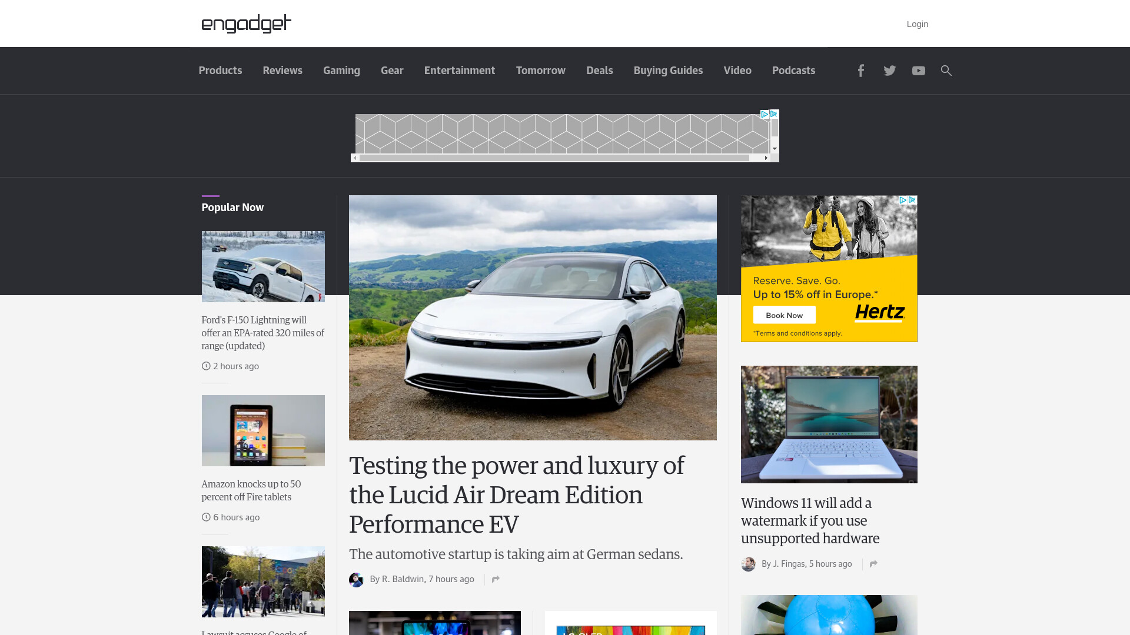Viewport: 1130px width, 635px height.
Task: Open the Products menu
Action: pos(220,71)
